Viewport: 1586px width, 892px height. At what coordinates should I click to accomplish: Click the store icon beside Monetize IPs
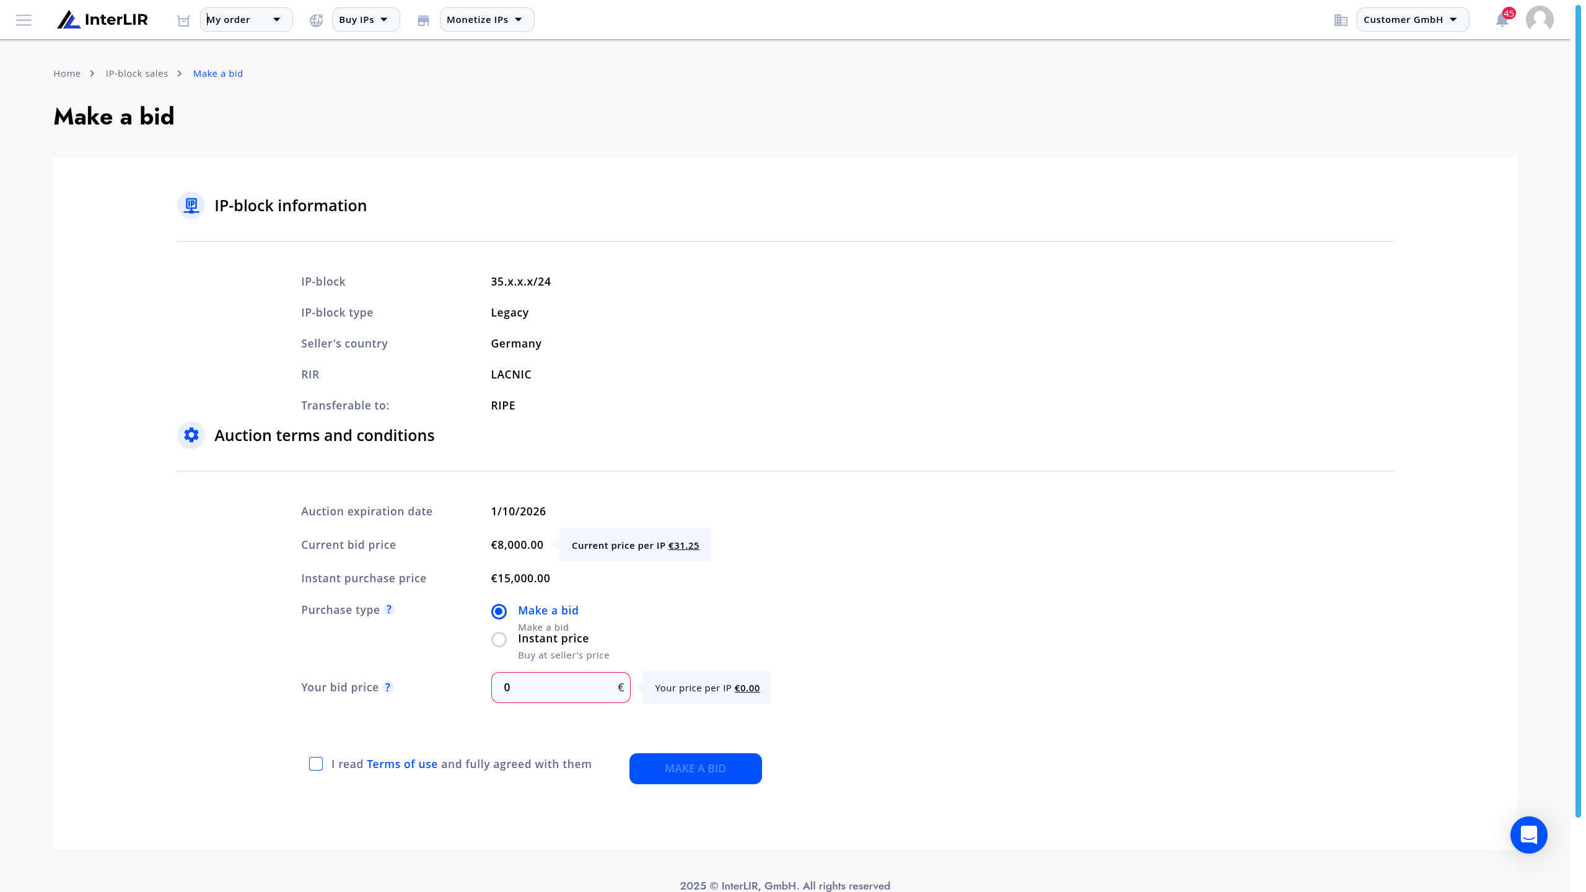pos(423,20)
